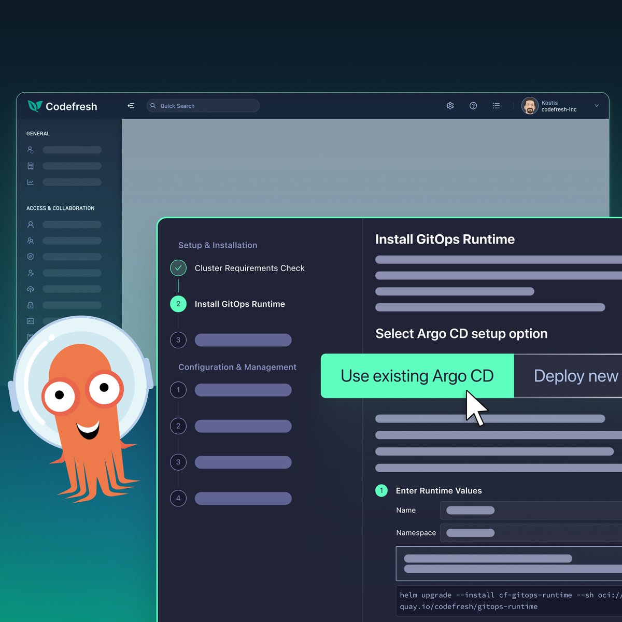Click the Enter Runtime Values label
This screenshot has height=622, width=622.
coord(439,491)
